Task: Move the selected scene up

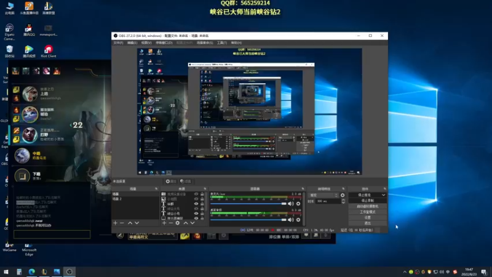Action: [x=130, y=223]
